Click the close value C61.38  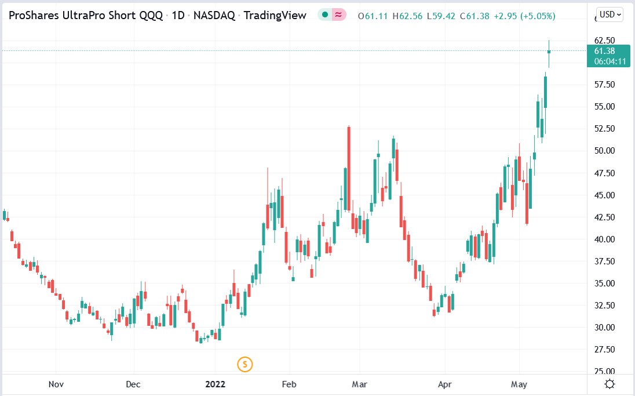pos(475,16)
